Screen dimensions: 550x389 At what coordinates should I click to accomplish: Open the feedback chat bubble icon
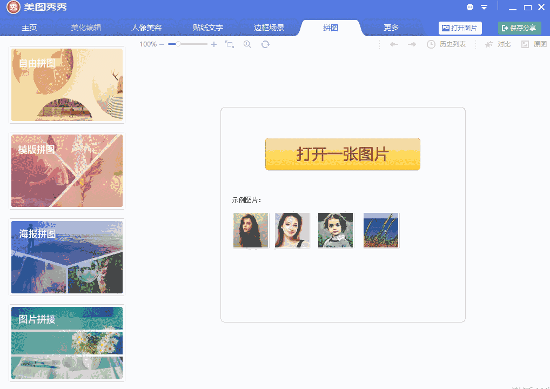coord(470,7)
